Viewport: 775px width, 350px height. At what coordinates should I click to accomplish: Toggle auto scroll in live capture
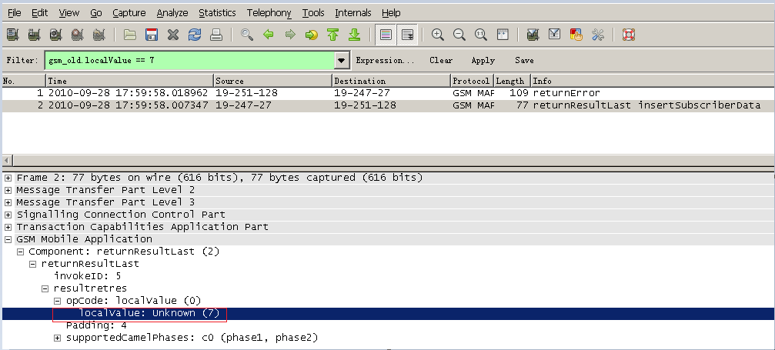pos(408,35)
